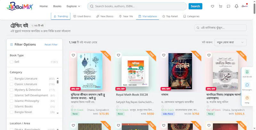Viewport: 256px width, 130px height.
Task: Open the নামাল book cover thumbnail
Action: coord(180,71)
